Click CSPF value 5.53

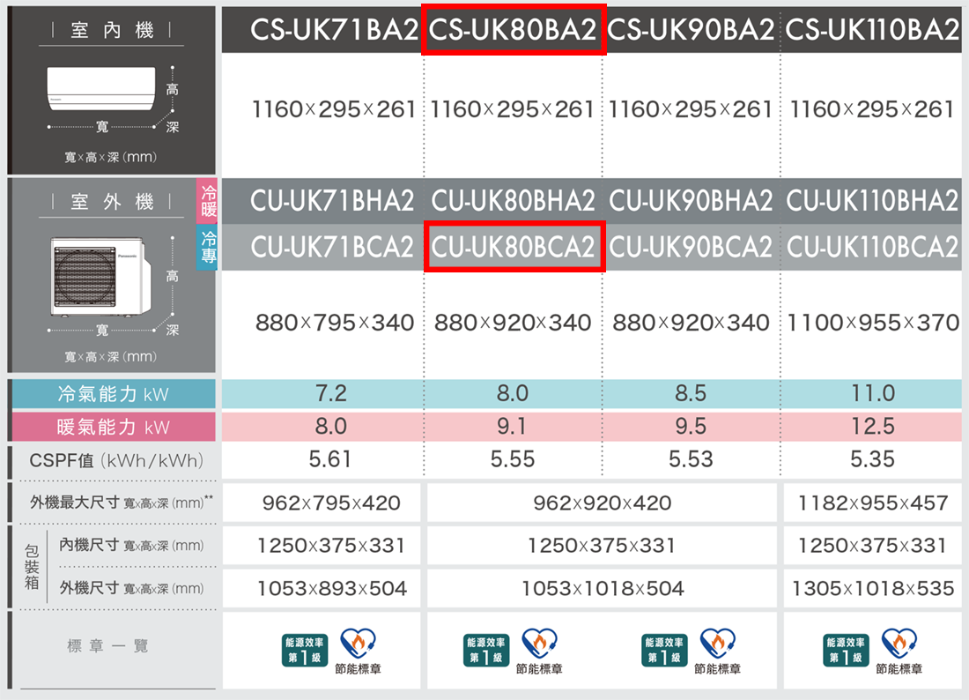pyautogui.click(x=691, y=459)
